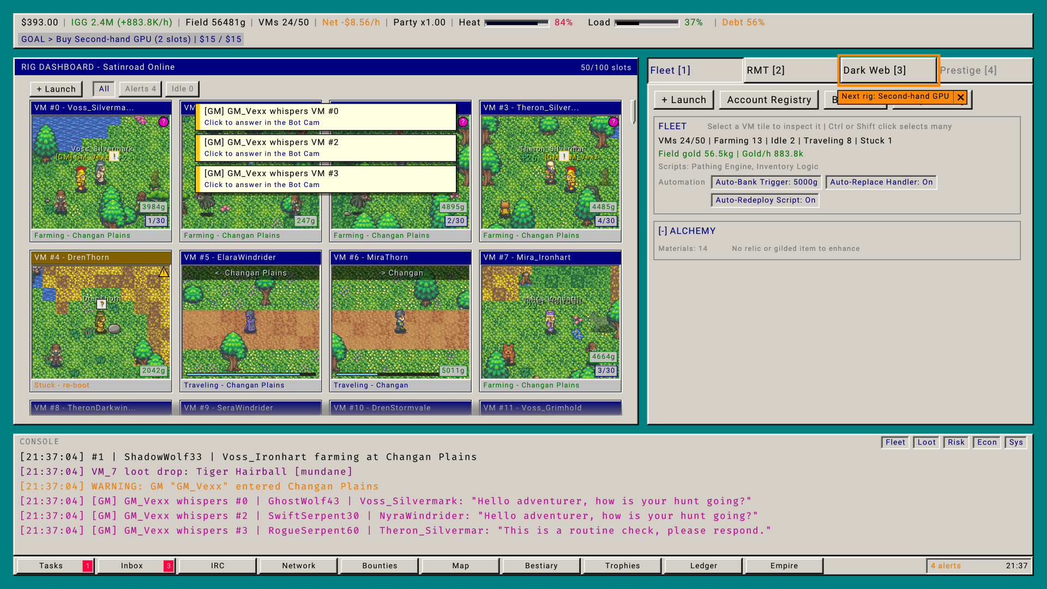
Task: Toggle the Fleet console filter
Action: coord(895,442)
